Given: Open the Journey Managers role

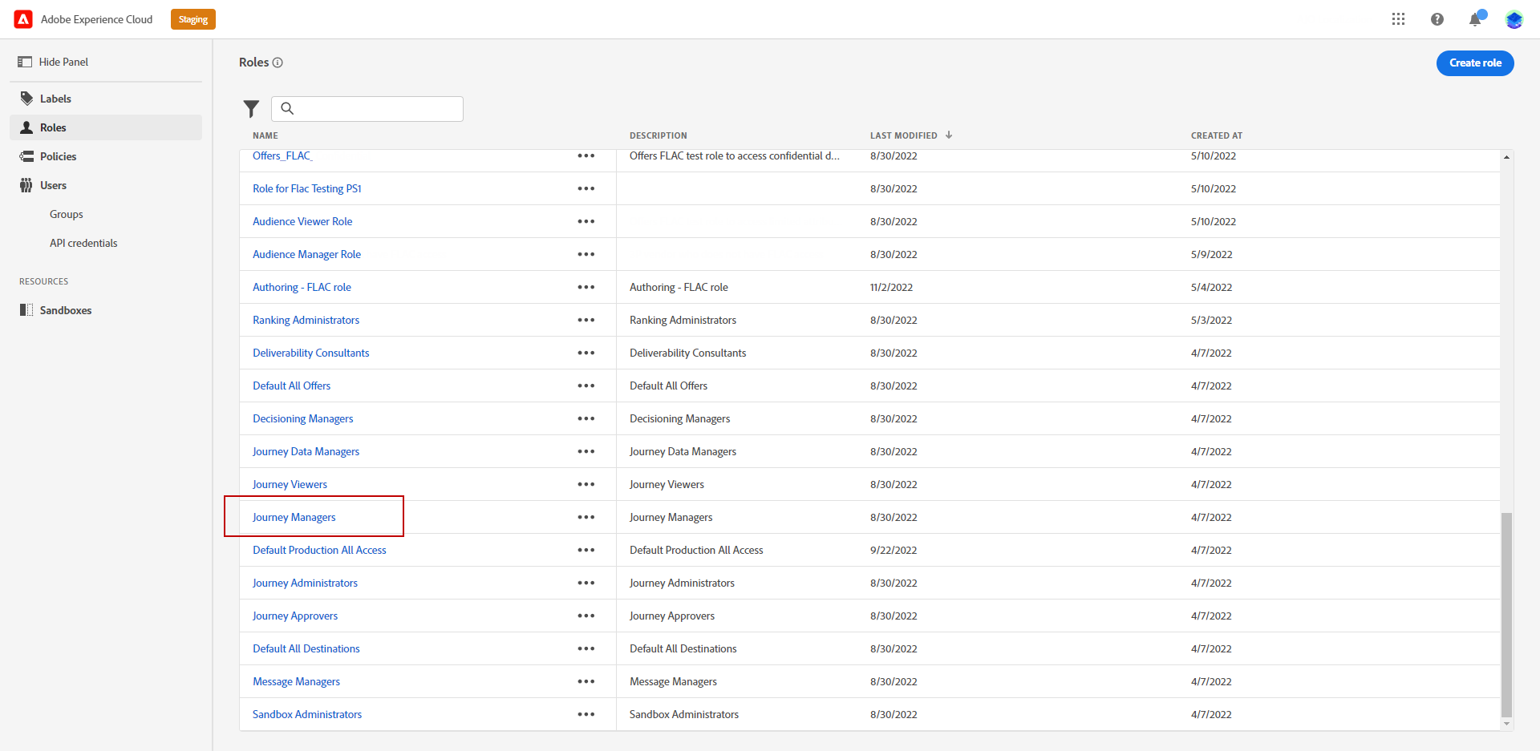Looking at the screenshot, I should pos(294,517).
